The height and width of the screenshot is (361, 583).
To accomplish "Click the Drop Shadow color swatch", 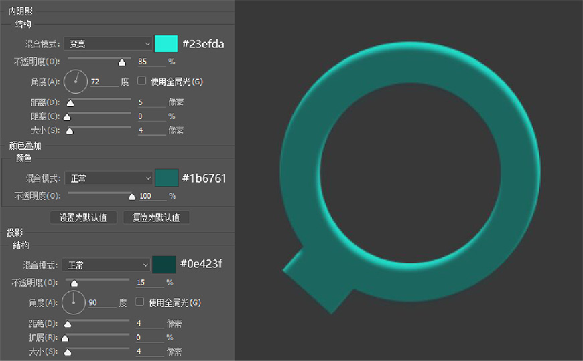I will point(164,265).
